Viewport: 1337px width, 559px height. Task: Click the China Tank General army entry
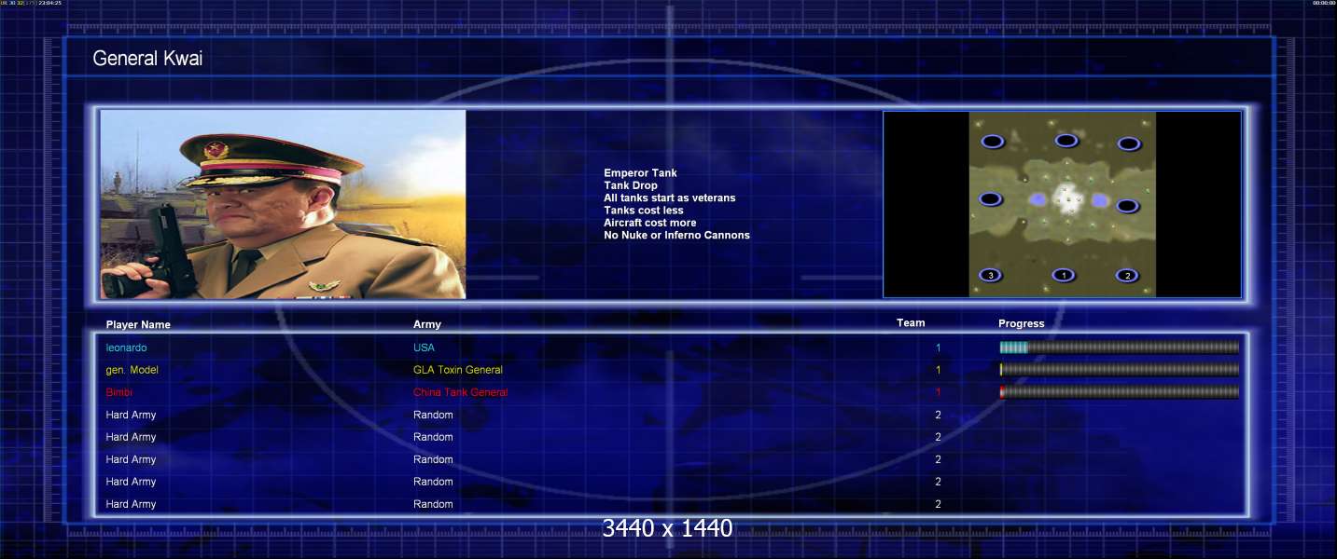[x=461, y=392]
